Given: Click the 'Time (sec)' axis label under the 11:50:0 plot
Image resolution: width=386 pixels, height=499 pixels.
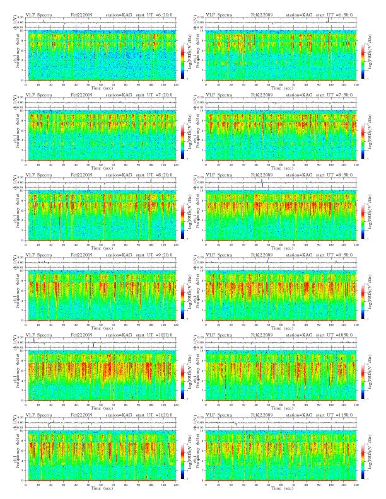Looking at the screenshot, I should point(282,488).
